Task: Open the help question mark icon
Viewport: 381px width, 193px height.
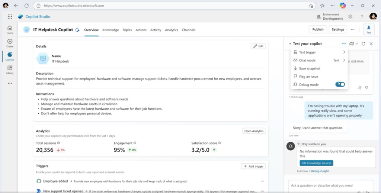Action: 362,16
